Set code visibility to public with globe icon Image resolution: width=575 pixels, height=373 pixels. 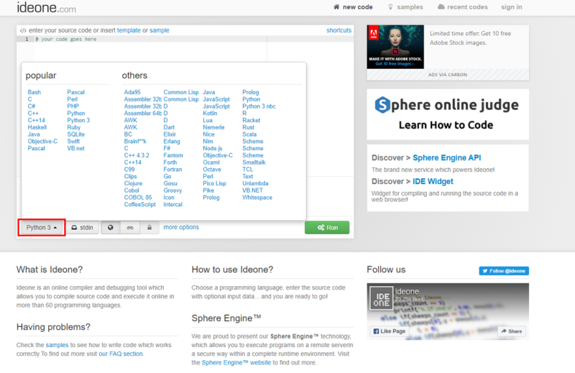(111, 227)
